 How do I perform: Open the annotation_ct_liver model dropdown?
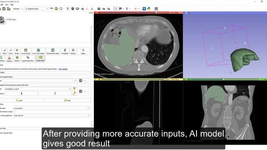click(x=38, y=89)
